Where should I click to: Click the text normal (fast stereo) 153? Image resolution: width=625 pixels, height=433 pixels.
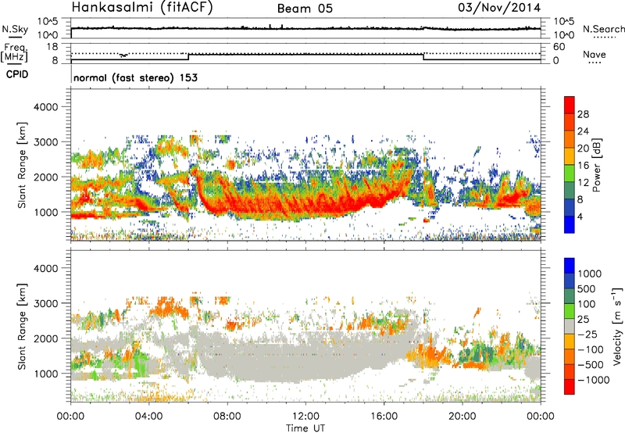[x=135, y=77]
